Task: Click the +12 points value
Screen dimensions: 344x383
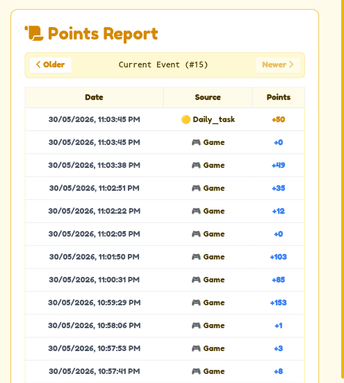Action: click(279, 211)
